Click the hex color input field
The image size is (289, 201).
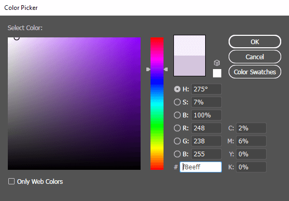(x=200, y=167)
